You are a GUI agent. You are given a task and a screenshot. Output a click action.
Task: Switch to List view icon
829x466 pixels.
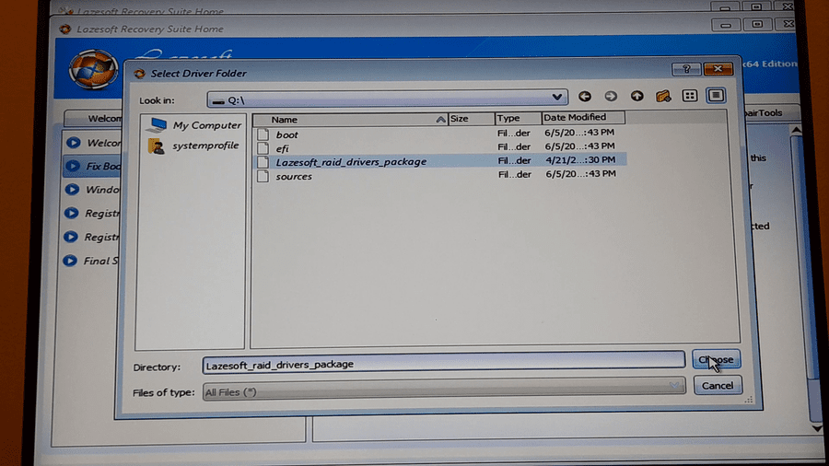(x=689, y=96)
